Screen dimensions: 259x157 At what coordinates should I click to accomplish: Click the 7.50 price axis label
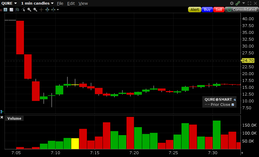(247, 108)
